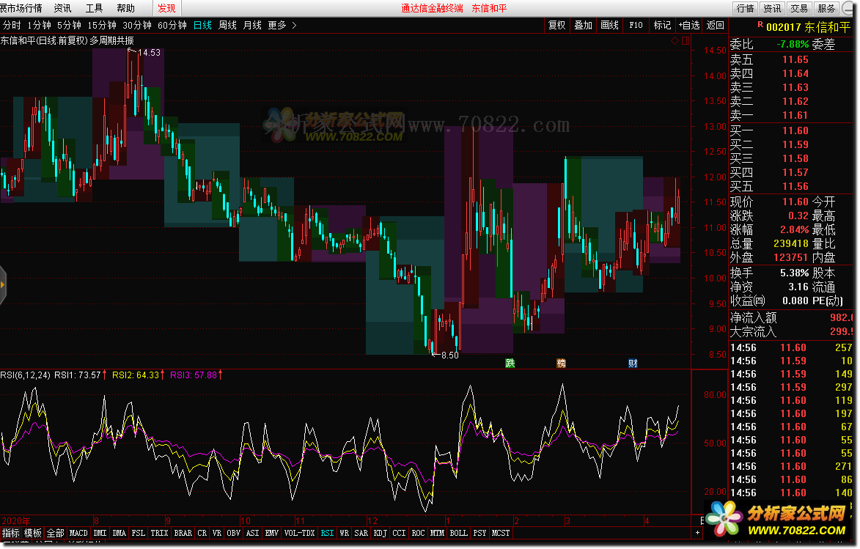
Task: Click the 8.50 low price label
Action: pos(449,355)
